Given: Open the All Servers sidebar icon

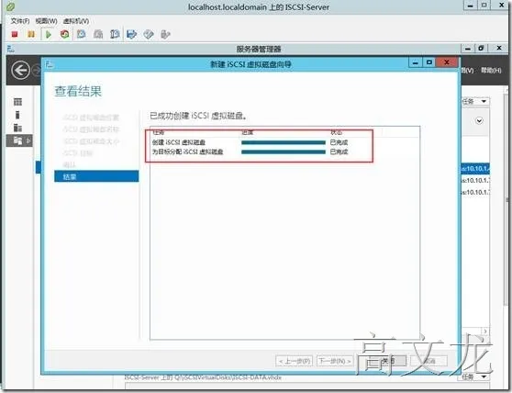Looking at the screenshot, I should 17,128.
